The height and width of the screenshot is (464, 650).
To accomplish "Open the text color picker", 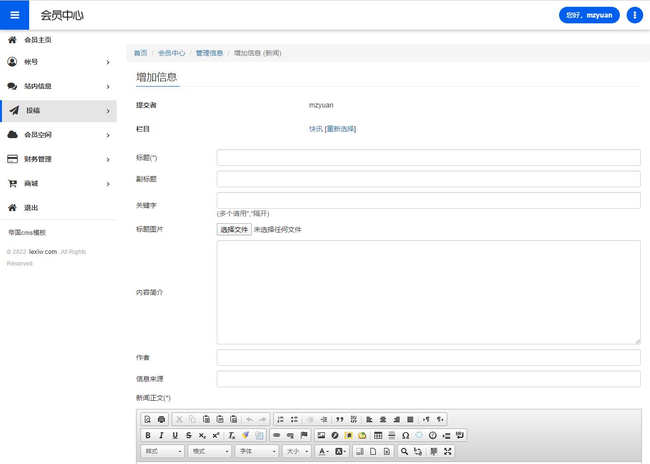I will click(x=323, y=451).
